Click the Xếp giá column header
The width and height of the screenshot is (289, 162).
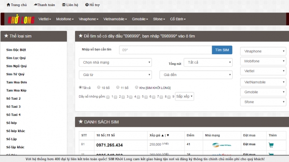pos(155,135)
